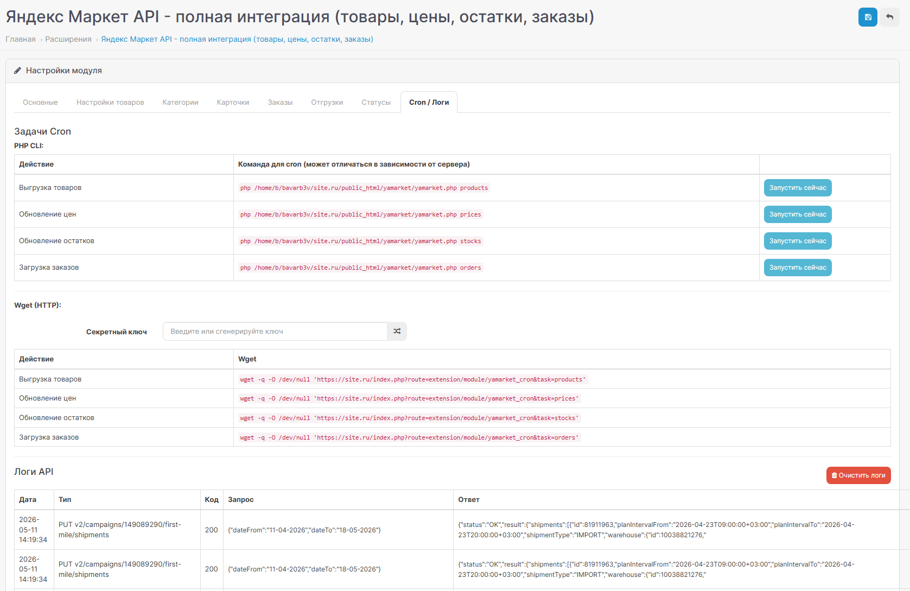
Task: Switch to the Карточки tab
Action: [233, 102]
